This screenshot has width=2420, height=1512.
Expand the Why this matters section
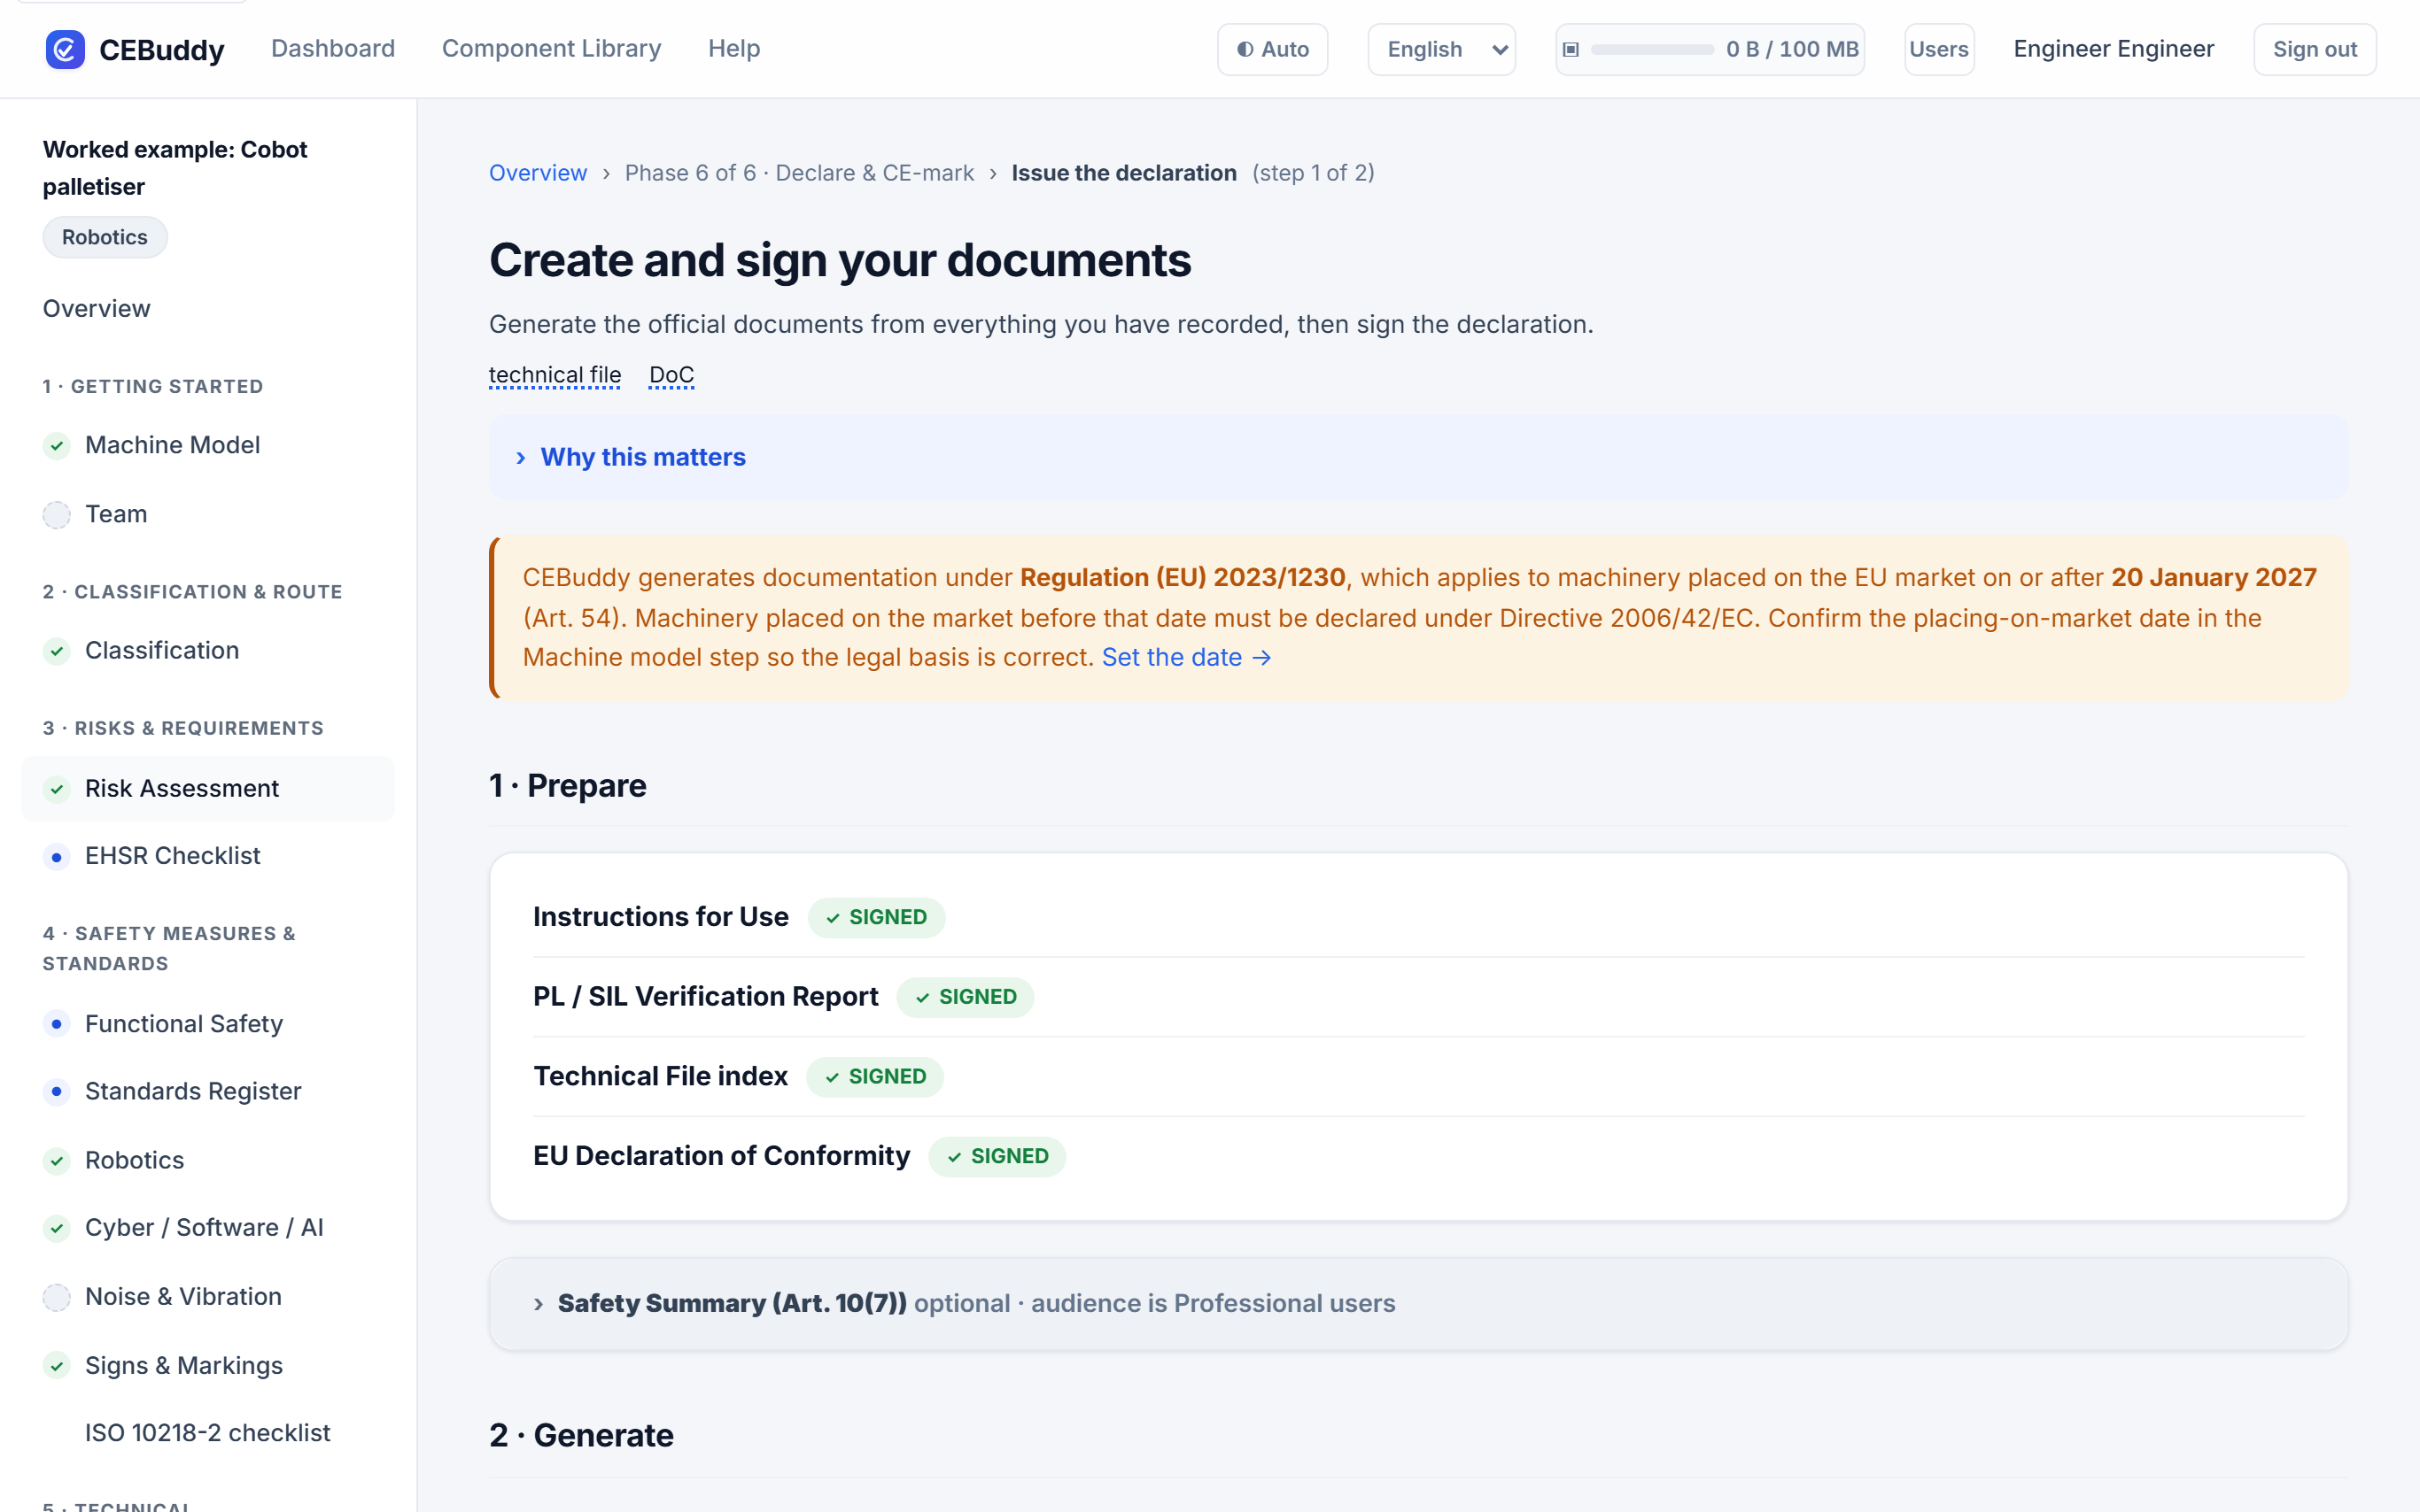1417,457
